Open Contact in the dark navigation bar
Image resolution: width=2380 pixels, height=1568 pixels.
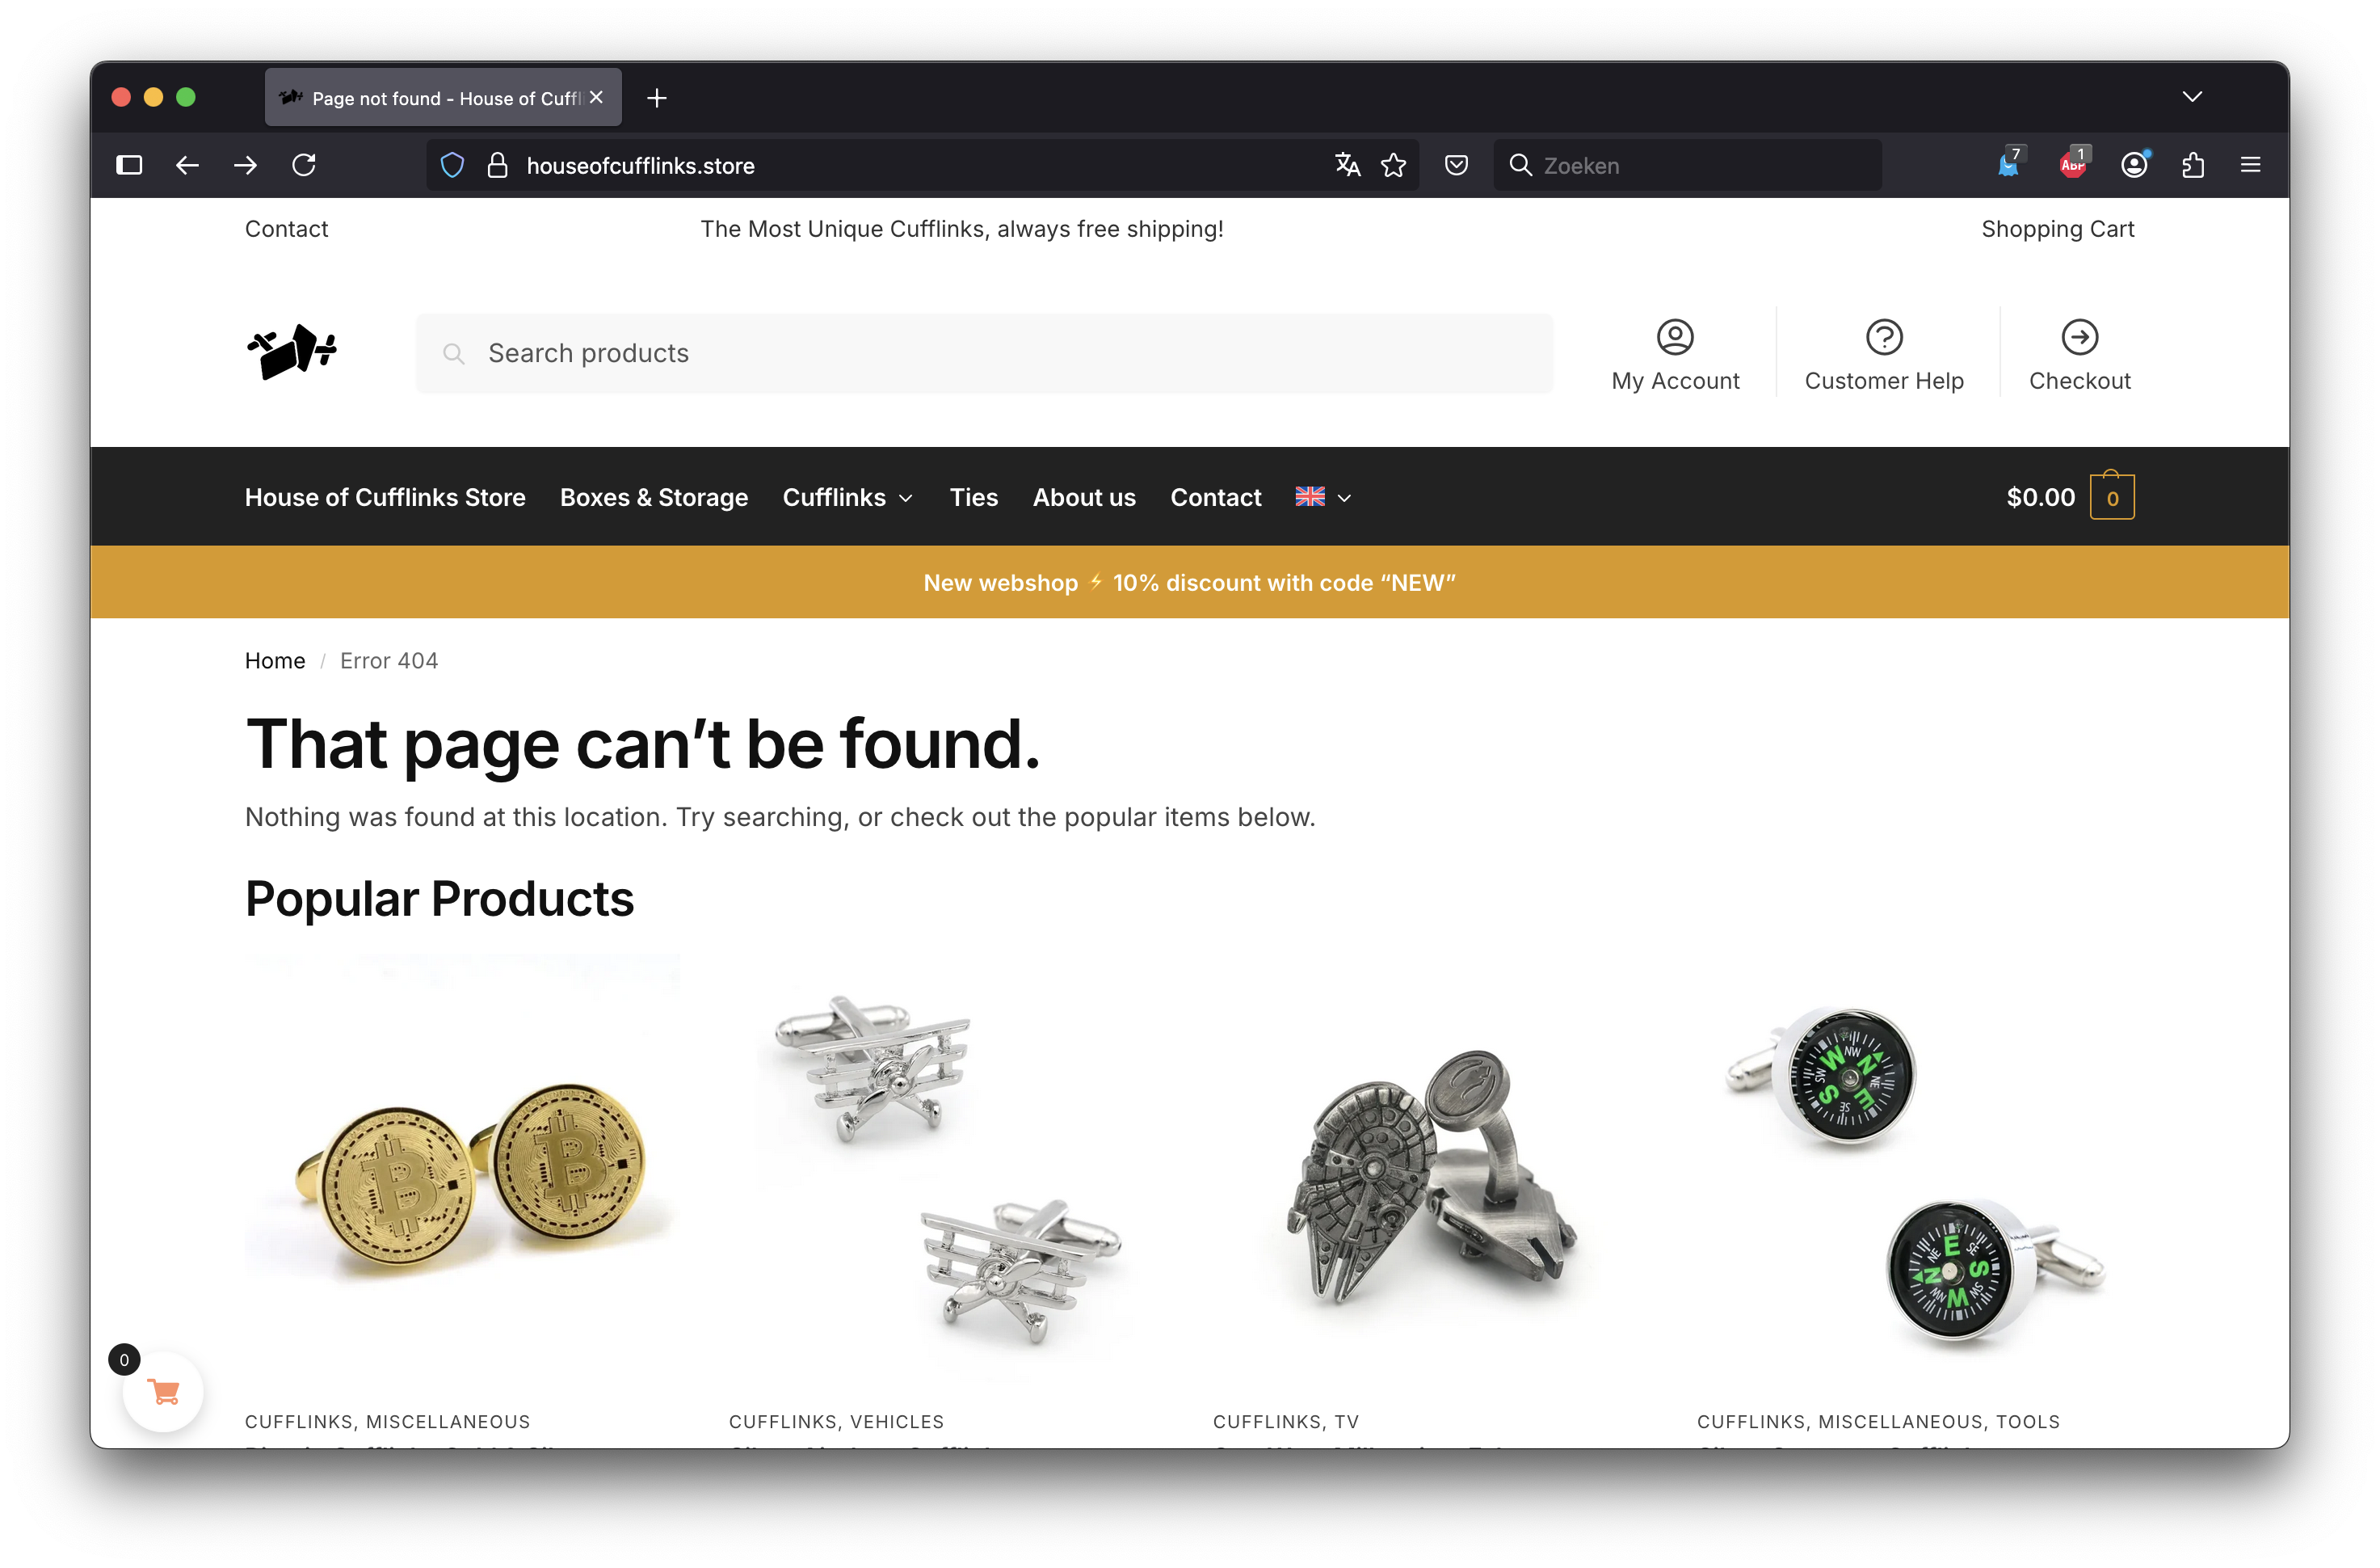(1216, 497)
